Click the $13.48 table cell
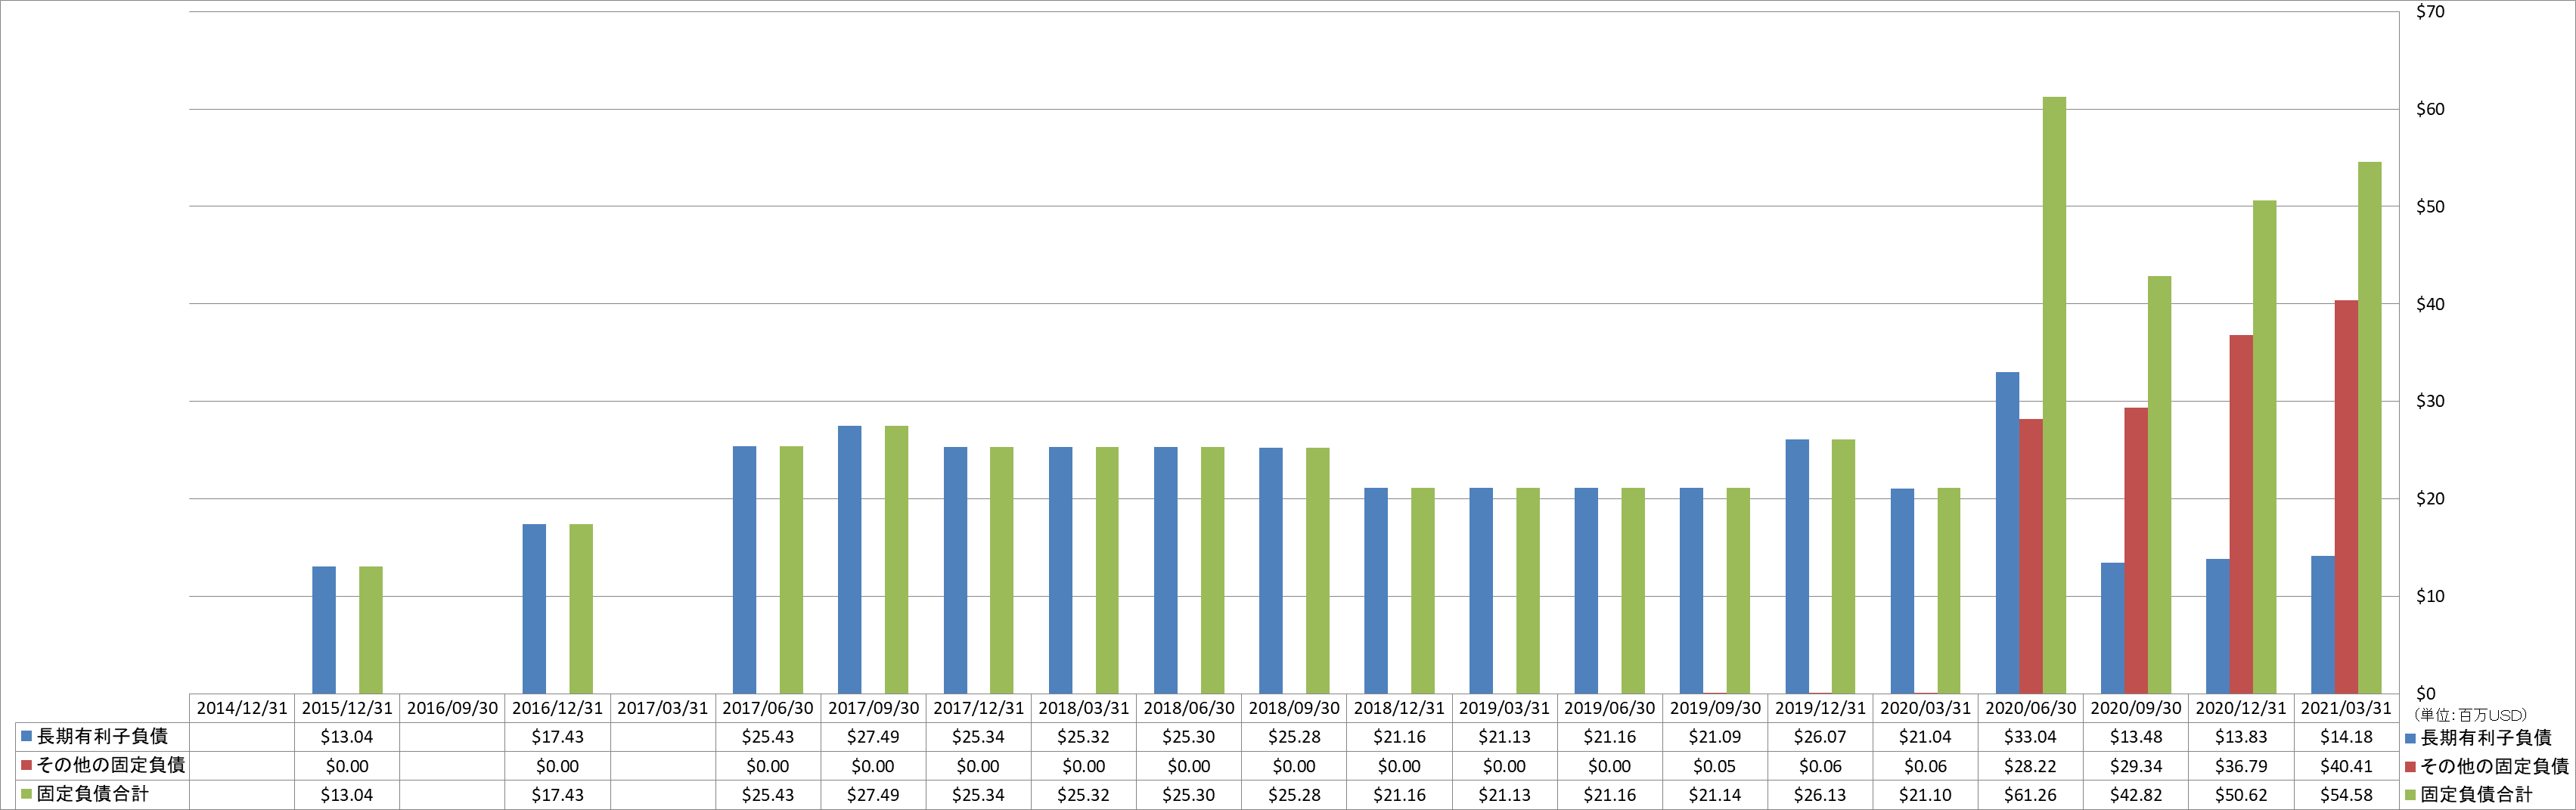The height and width of the screenshot is (810, 2576). point(2136,737)
